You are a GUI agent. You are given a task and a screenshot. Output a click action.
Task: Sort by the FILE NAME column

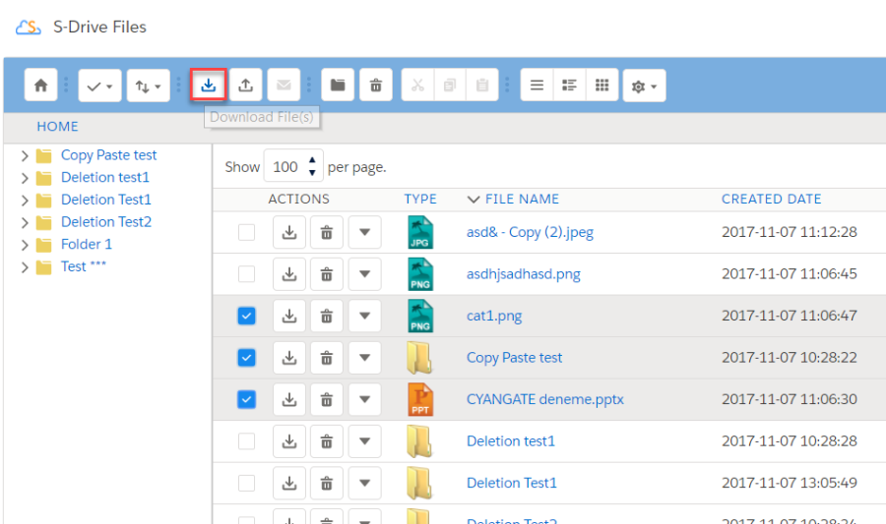point(521,199)
